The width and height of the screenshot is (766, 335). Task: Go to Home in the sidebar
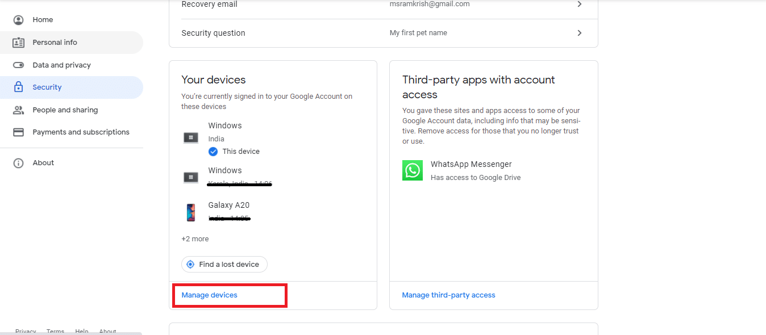pyautogui.click(x=72, y=20)
